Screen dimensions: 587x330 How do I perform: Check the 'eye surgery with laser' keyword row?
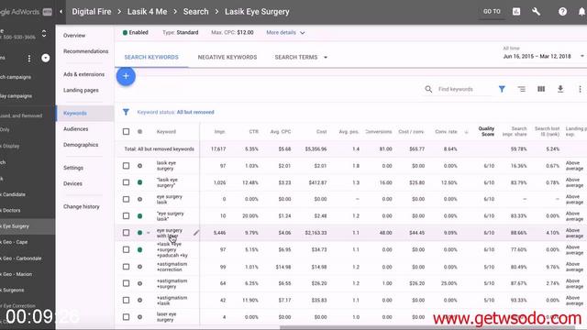(127, 233)
